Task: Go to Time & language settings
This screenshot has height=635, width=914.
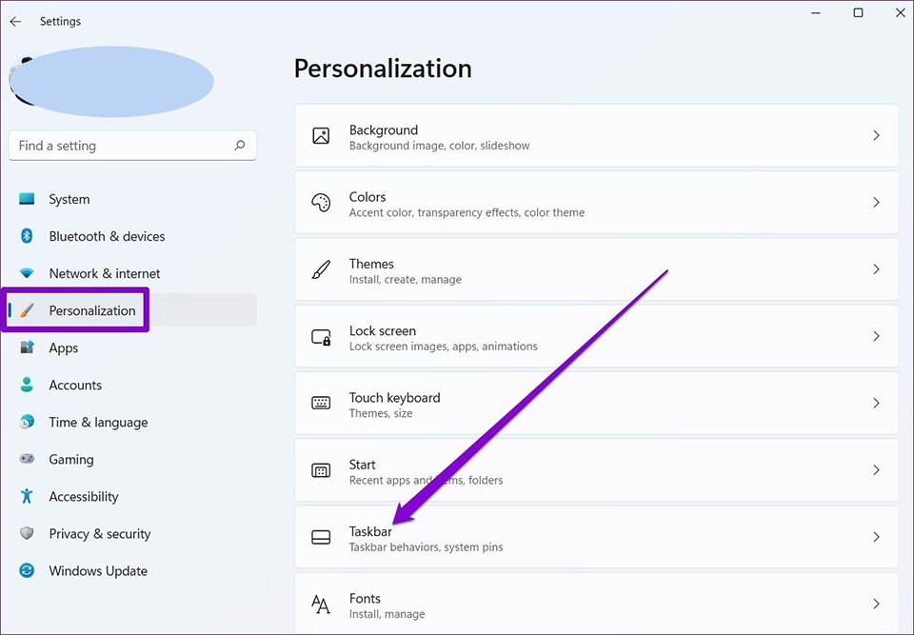Action: click(x=133, y=422)
